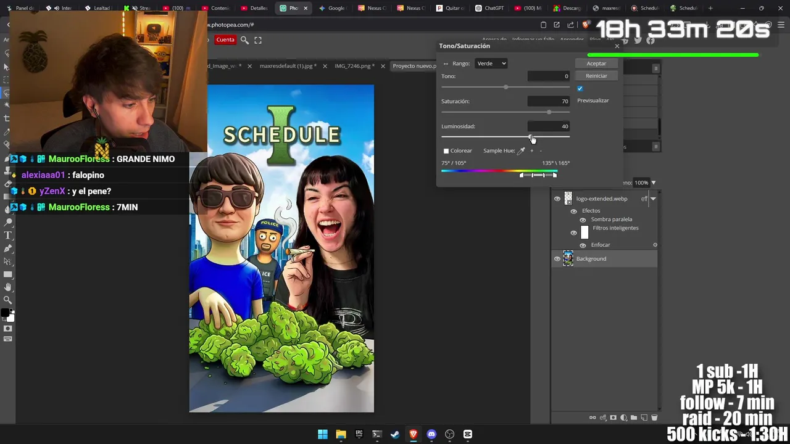Click the Luminosidad value field showing 40
Viewport: 790px width, 444px height.
tap(549, 126)
